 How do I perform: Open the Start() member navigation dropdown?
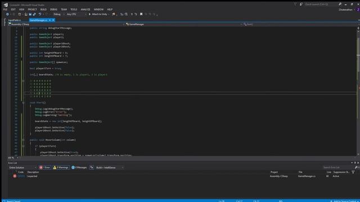pos(301,24)
